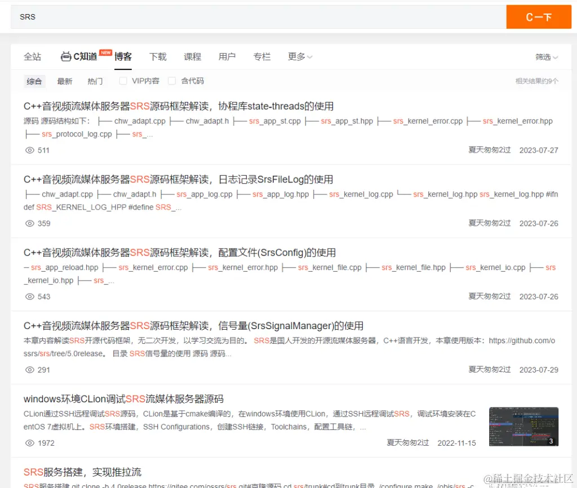Click snippet starting 本章内容解读SRS开源代码框架
577x488 pixels.
(x=289, y=348)
